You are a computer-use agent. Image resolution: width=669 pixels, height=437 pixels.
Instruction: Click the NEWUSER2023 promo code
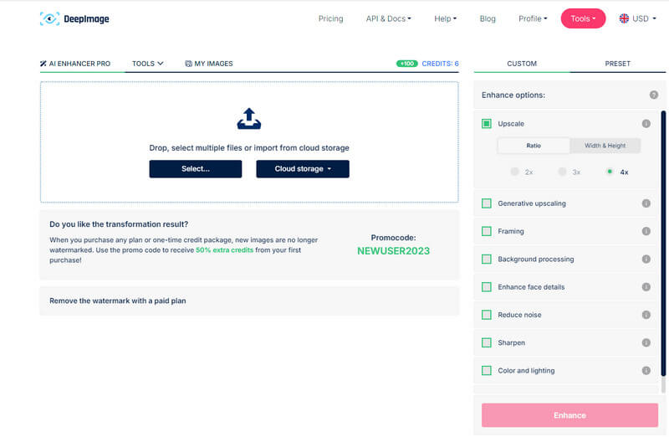393,251
